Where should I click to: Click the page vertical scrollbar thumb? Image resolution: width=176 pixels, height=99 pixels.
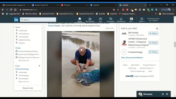pos(175,45)
